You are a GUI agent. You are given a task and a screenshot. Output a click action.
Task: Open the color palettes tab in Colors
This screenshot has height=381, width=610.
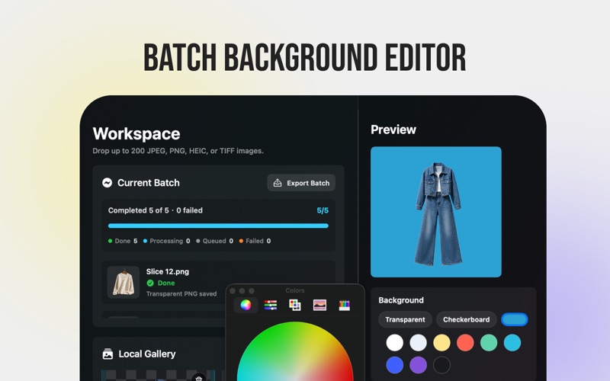click(x=295, y=306)
